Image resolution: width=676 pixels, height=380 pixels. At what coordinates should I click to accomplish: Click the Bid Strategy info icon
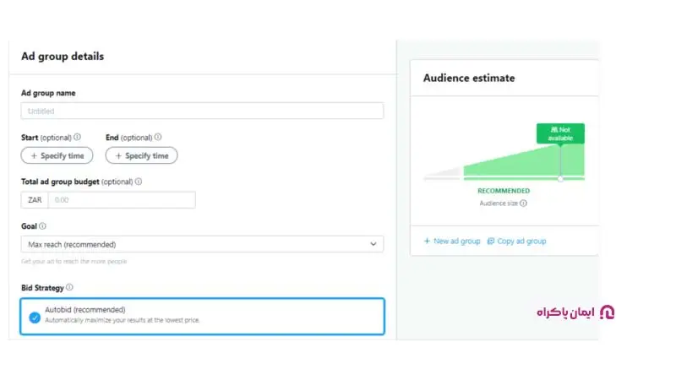69,288
